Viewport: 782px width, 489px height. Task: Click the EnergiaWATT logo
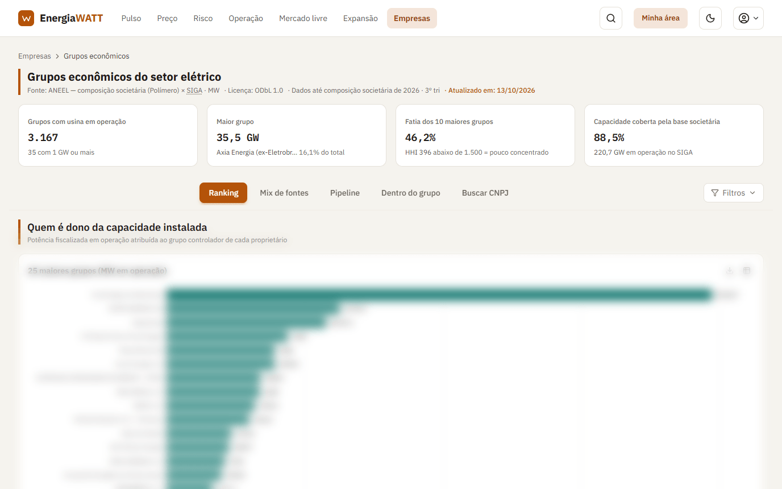click(x=60, y=18)
